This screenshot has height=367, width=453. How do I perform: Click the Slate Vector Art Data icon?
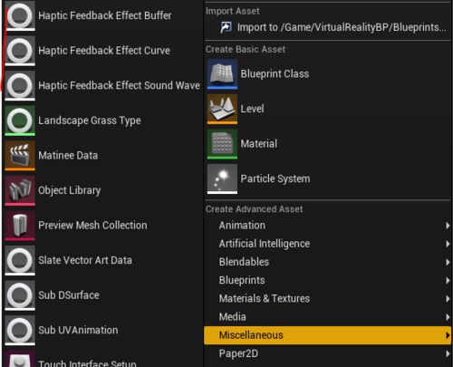(x=20, y=260)
